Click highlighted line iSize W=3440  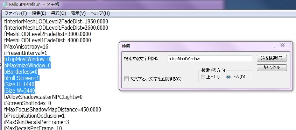tap(20, 91)
